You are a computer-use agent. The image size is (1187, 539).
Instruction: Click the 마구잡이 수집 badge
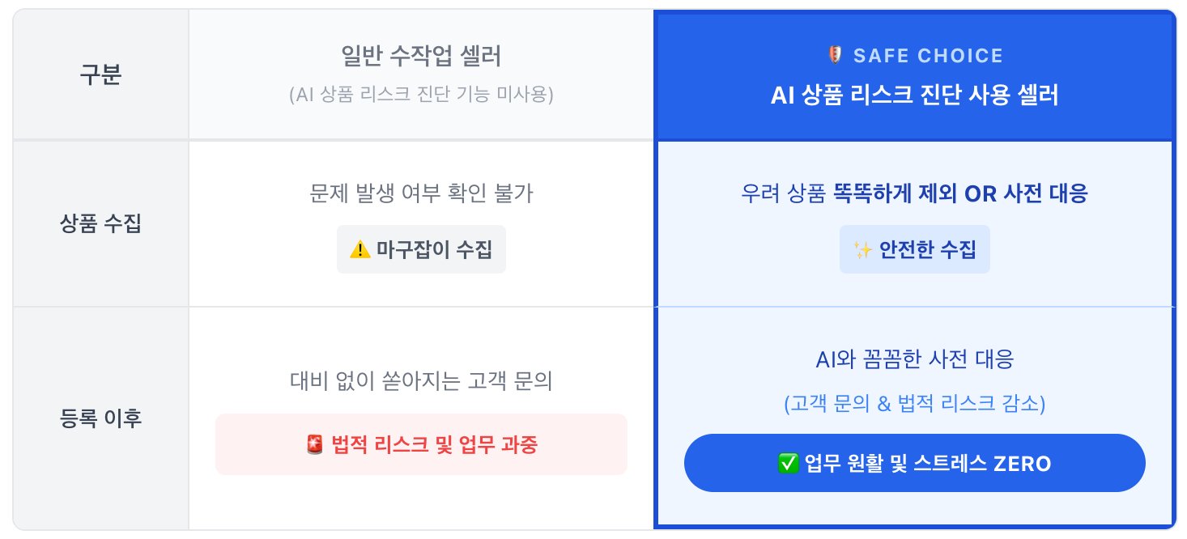pyautogui.click(x=421, y=249)
